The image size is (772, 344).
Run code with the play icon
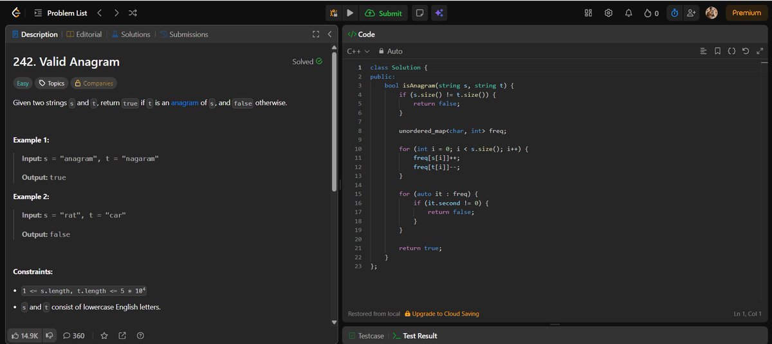[350, 13]
